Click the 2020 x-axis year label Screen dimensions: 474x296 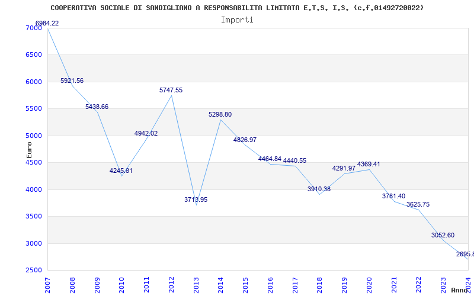[x=369, y=285]
